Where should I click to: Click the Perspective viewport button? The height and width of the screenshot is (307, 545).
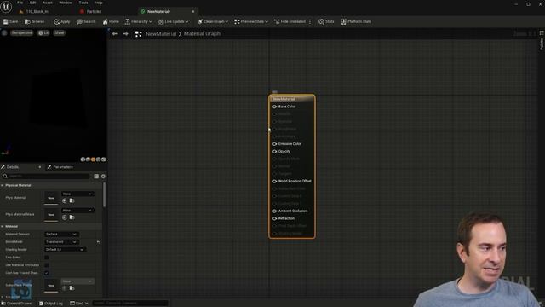click(x=21, y=32)
